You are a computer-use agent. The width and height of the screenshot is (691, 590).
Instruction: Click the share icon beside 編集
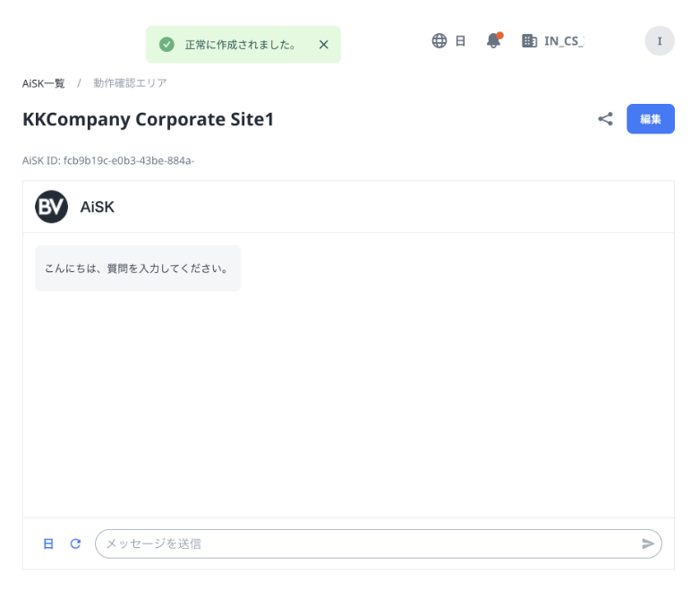605,118
